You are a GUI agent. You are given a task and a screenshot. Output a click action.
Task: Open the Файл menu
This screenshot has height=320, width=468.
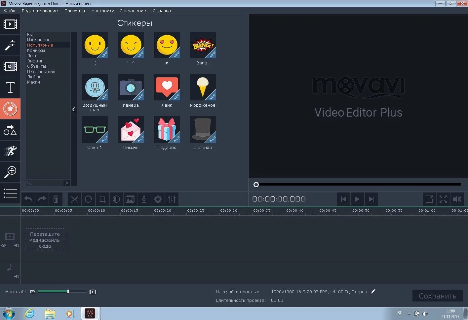(x=10, y=11)
